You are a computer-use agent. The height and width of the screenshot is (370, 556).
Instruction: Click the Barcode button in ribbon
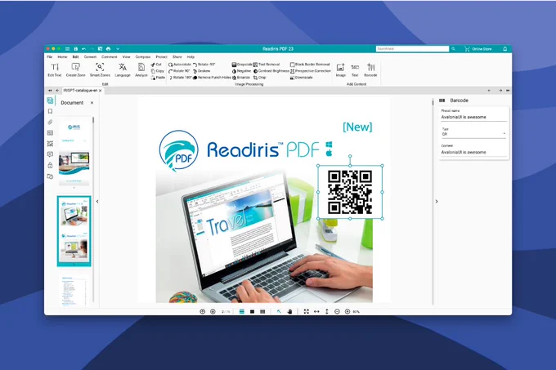370,69
